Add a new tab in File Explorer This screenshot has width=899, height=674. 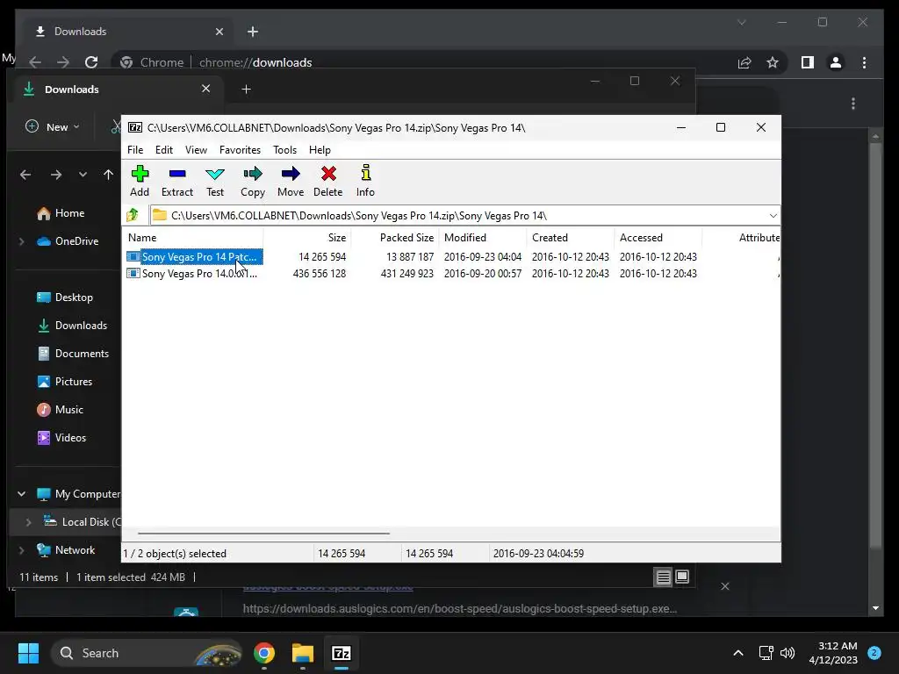pyautogui.click(x=247, y=90)
